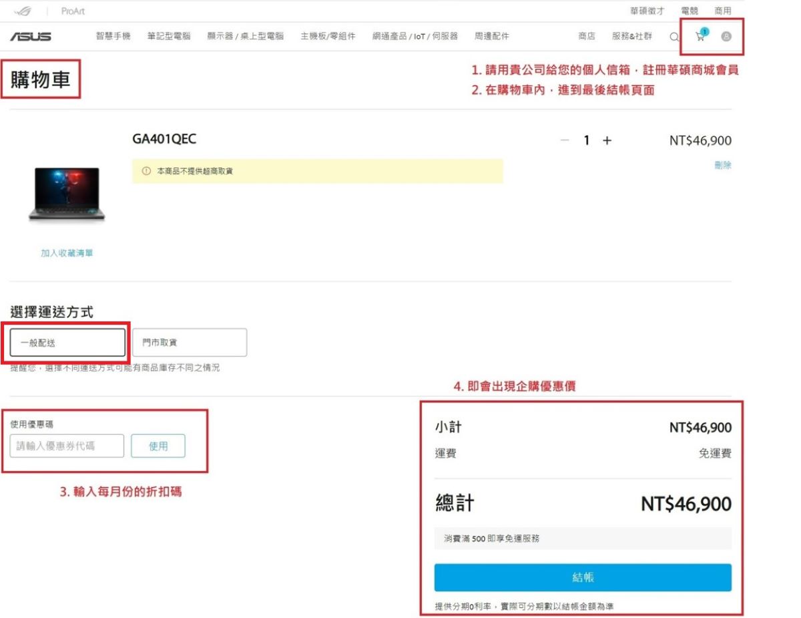Click the search magnifier icon
Image resolution: width=801 pixels, height=618 pixels.
click(x=674, y=37)
